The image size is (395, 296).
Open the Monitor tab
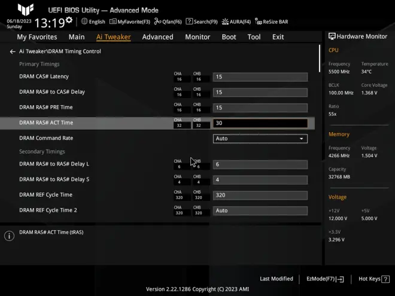[x=197, y=37]
